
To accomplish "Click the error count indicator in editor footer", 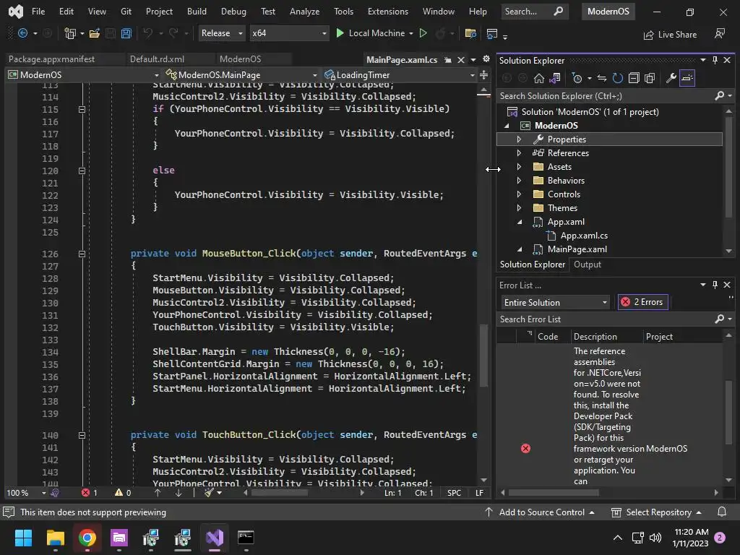I will coord(89,493).
